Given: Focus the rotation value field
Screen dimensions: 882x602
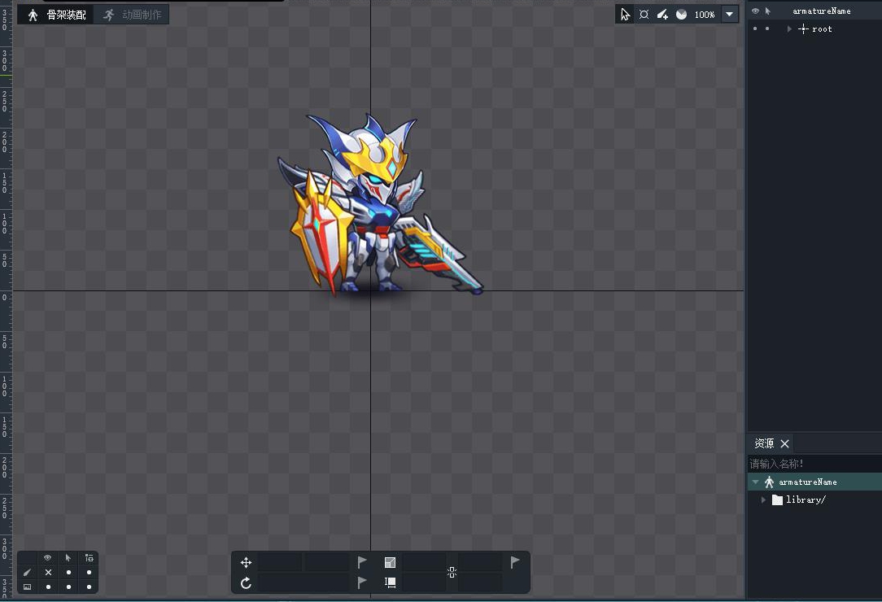Looking at the screenshot, I should [x=303, y=582].
